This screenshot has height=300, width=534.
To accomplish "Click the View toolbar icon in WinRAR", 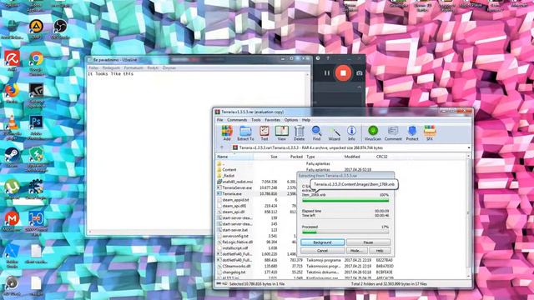I will (x=282, y=133).
